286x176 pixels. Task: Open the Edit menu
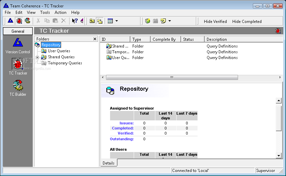(19, 12)
